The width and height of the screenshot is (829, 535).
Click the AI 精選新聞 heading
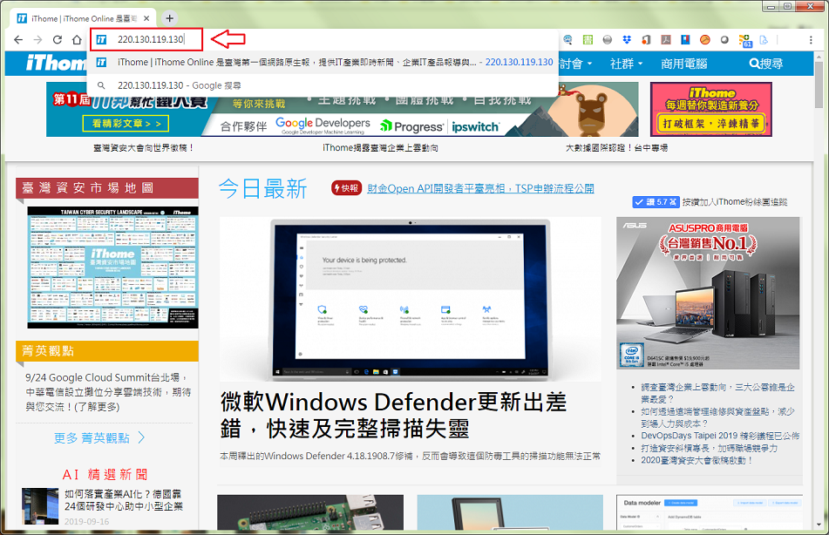click(x=105, y=474)
